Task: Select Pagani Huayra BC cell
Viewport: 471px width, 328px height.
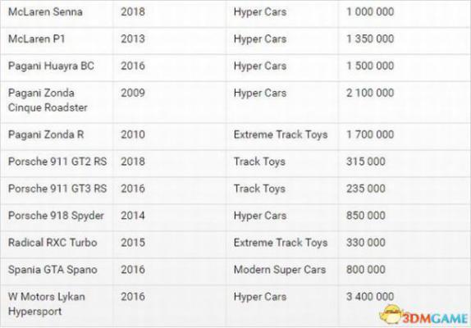Action: point(51,66)
